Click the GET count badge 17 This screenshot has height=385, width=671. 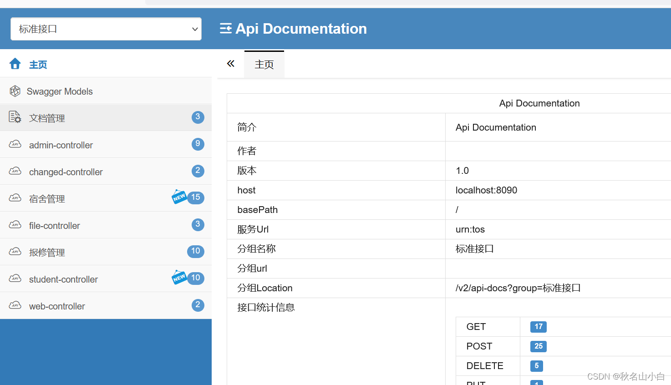[539, 327]
